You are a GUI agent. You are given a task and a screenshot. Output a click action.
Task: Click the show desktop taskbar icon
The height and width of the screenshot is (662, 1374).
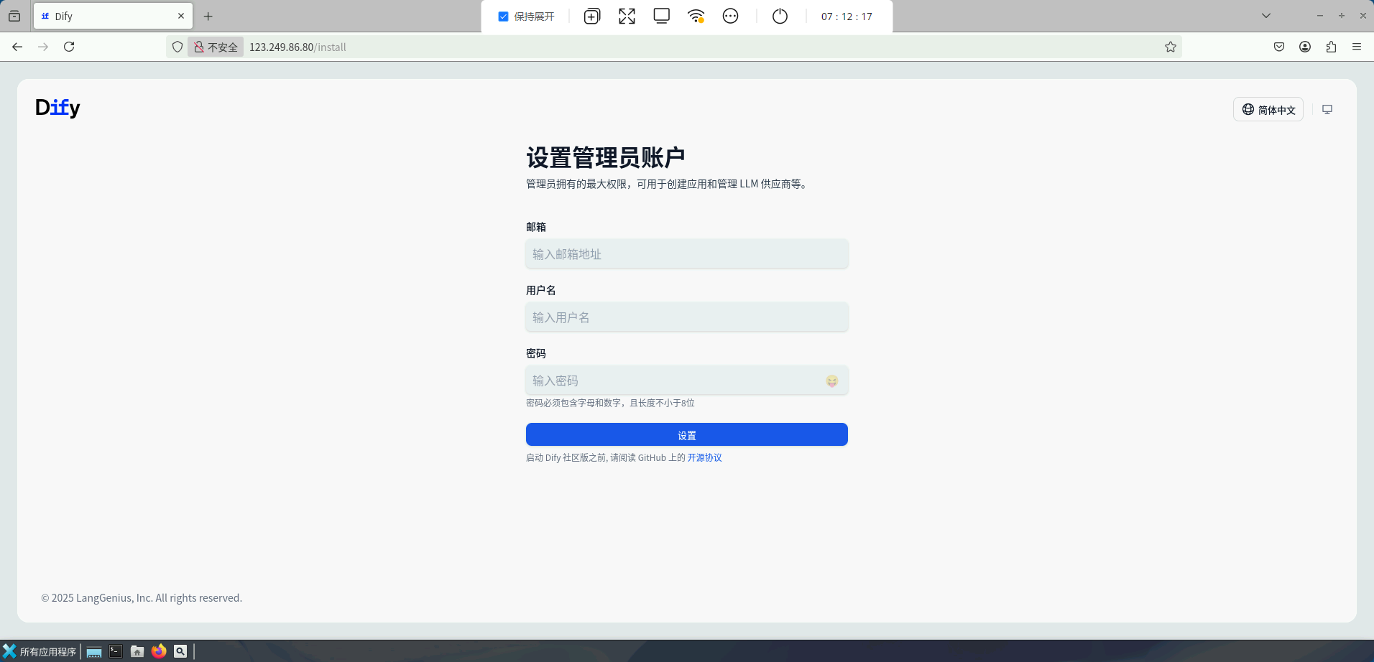pos(94,651)
